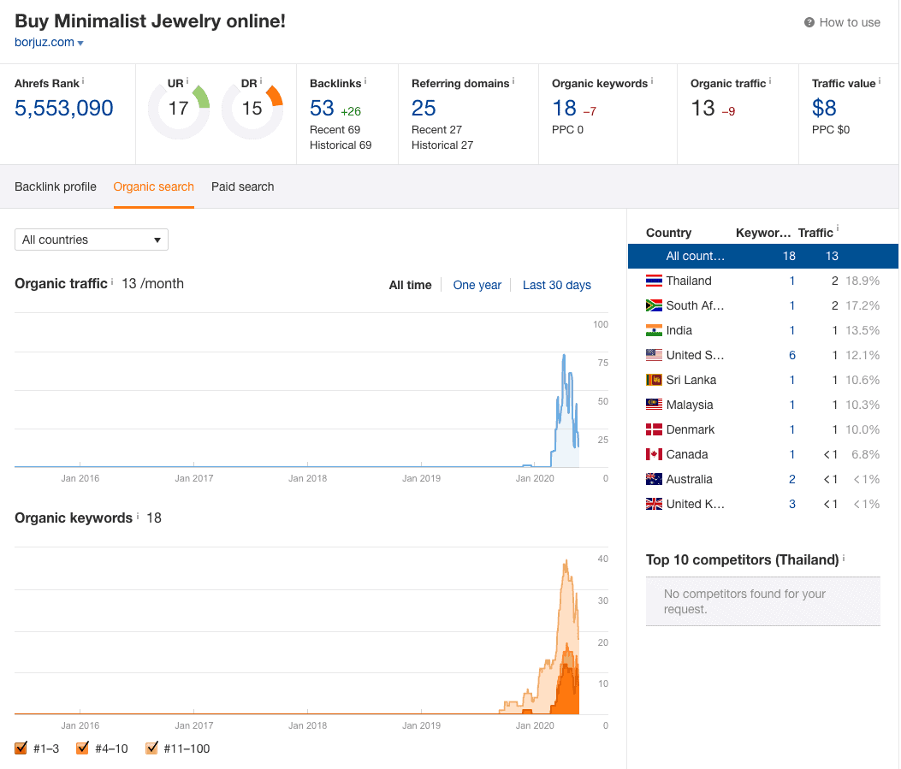The image size is (901, 769).
Task: Click the United States flag icon
Action: (x=654, y=355)
